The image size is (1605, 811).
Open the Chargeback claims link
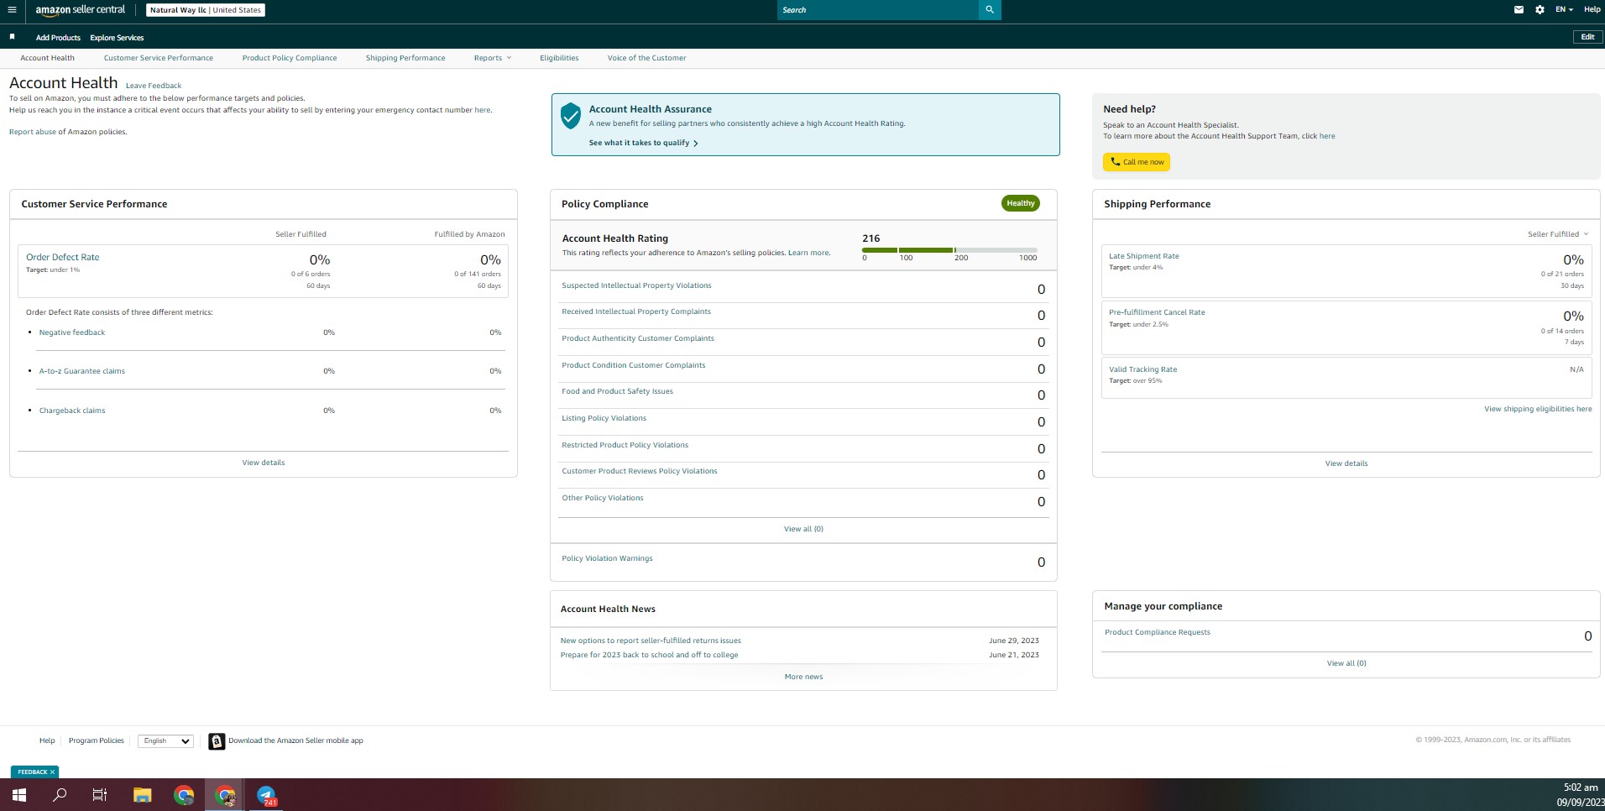click(72, 411)
